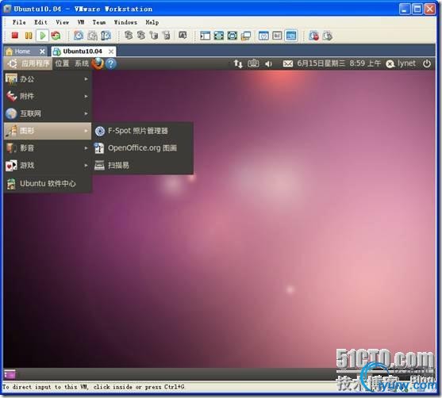Launch 扫描易 scanner app
Viewport: 442px width, 398px height.
[143, 166]
